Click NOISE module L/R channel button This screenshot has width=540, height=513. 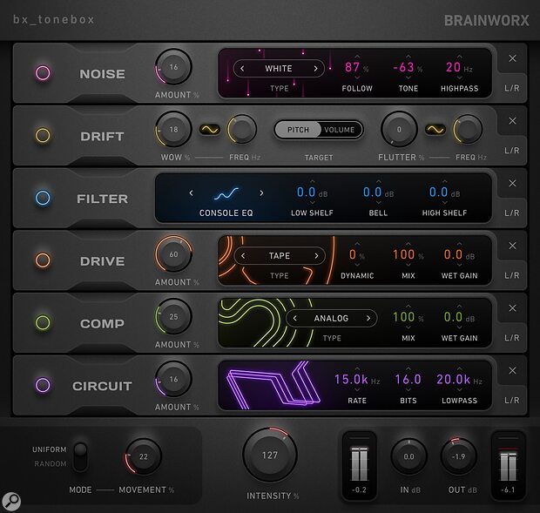[512, 88]
